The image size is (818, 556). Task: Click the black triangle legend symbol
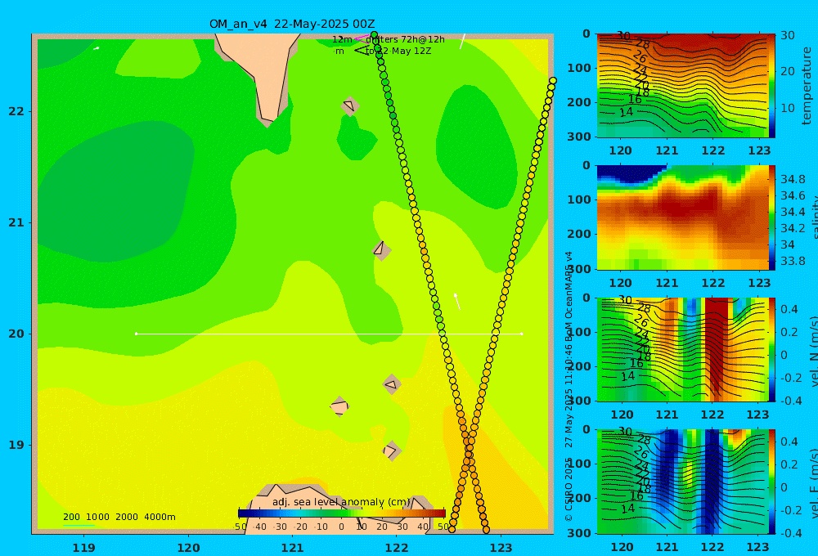coord(362,51)
